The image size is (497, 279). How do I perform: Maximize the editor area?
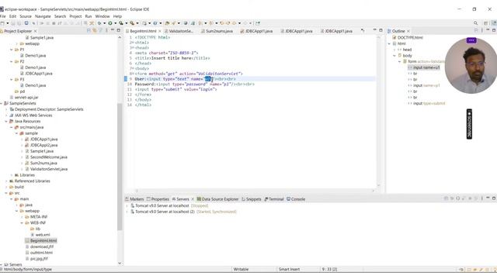coord(381,30)
